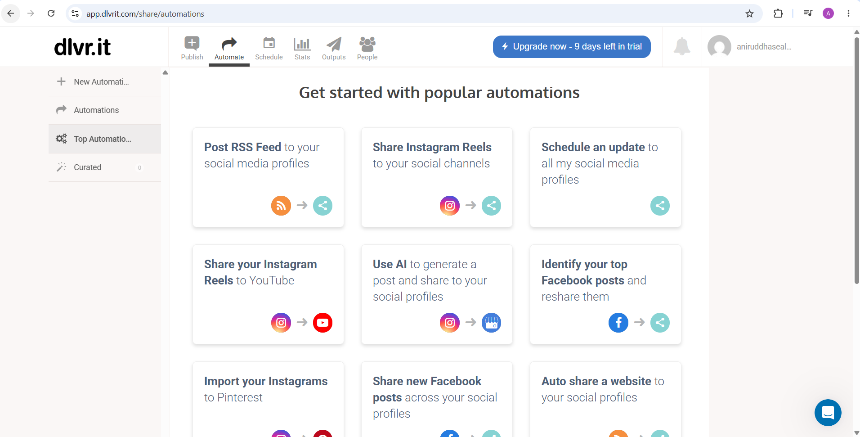Open the Outputs paper plane tab
Viewport: 860px width, 437px height.
click(334, 48)
